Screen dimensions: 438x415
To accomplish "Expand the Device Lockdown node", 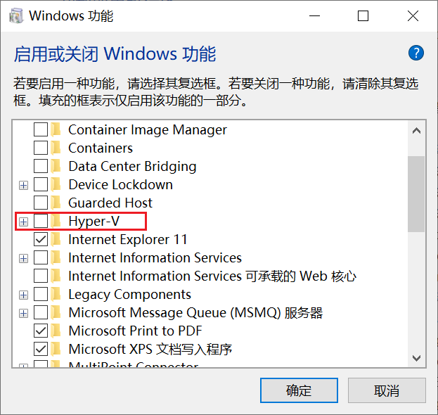I will [23, 186].
